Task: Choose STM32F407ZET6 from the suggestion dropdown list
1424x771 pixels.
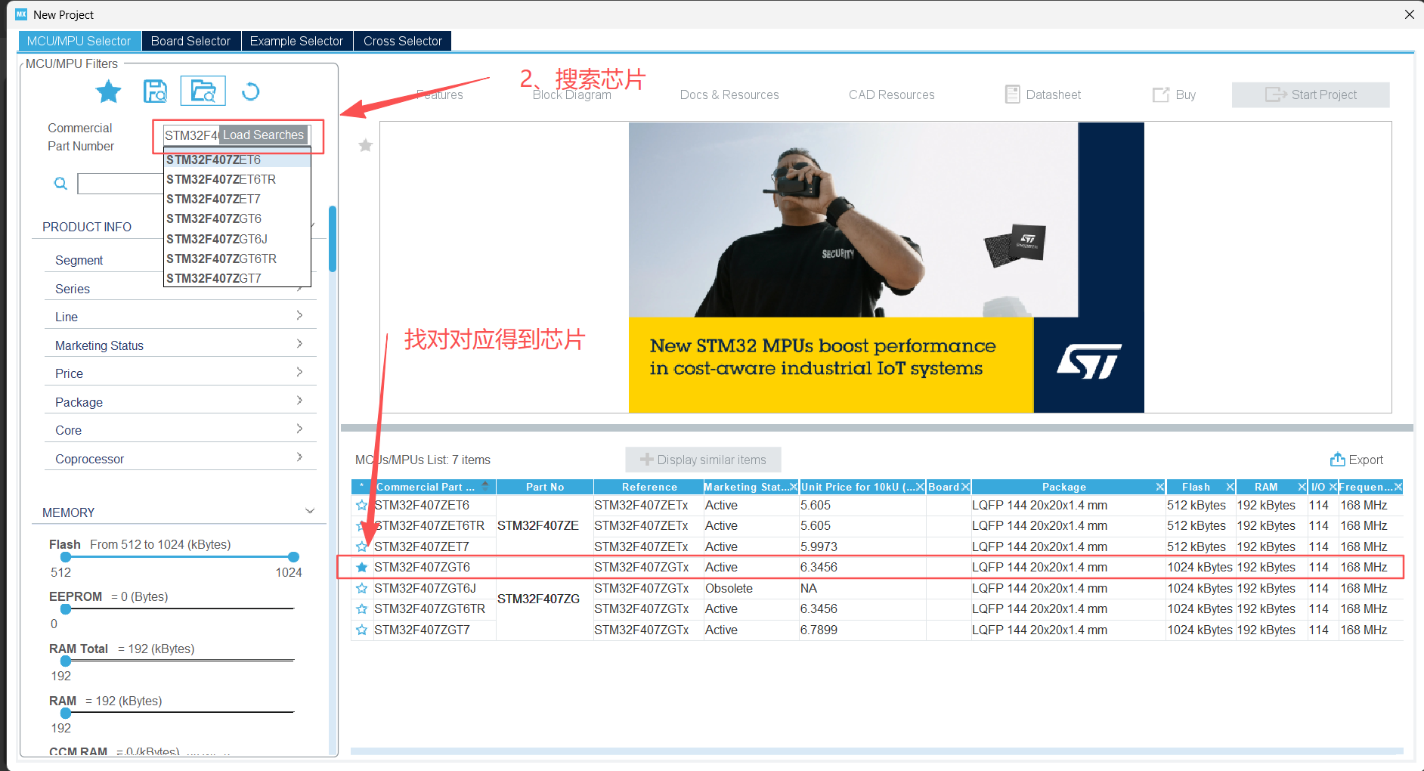Action: click(237, 159)
